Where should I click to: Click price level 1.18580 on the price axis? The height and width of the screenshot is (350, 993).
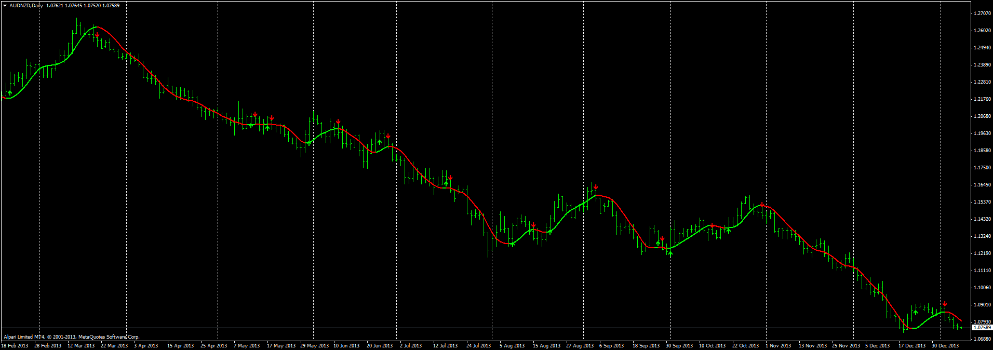point(982,151)
